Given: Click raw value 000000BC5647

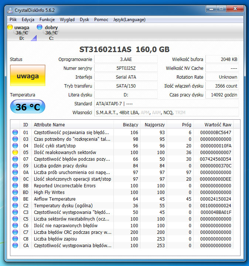Looking at the screenshot, I should point(216,133).
